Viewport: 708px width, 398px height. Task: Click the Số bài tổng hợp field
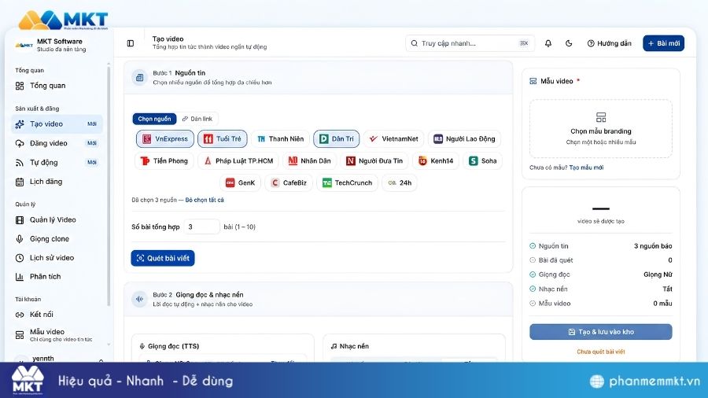tap(202, 227)
